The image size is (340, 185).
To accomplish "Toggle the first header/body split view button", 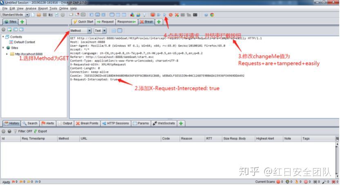I will (114, 31).
